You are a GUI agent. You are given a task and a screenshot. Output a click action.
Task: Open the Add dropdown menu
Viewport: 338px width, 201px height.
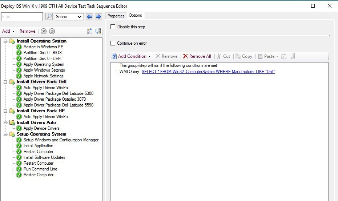point(8,31)
